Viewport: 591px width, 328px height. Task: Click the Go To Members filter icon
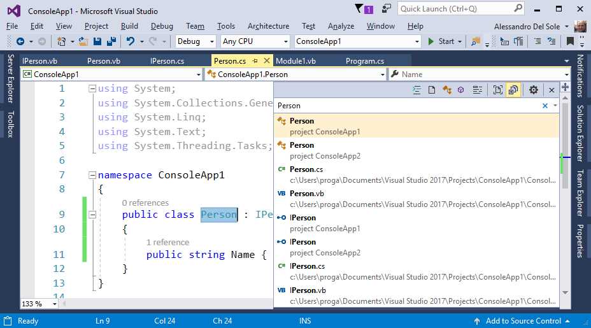point(461,90)
